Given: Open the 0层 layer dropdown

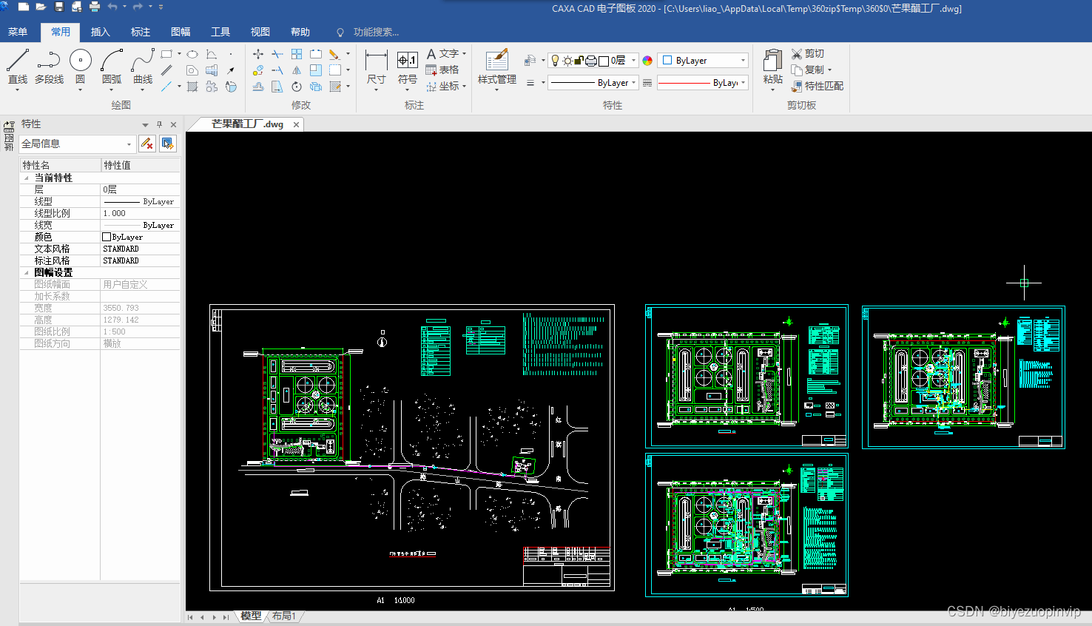Looking at the screenshot, I should coord(633,61).
